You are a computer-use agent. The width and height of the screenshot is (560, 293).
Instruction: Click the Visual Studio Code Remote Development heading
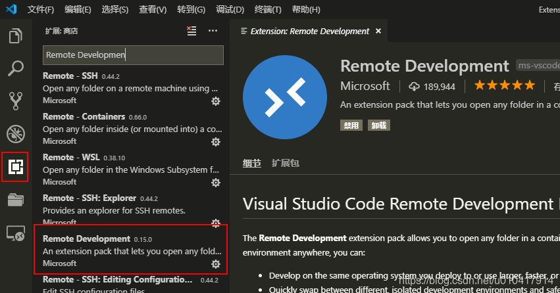[x=401, y=204]
